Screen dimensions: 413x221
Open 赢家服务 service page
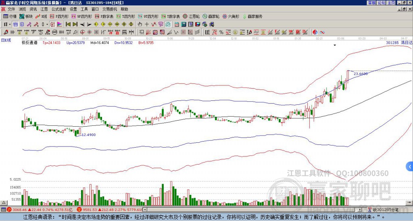click(x=252, y=16)
